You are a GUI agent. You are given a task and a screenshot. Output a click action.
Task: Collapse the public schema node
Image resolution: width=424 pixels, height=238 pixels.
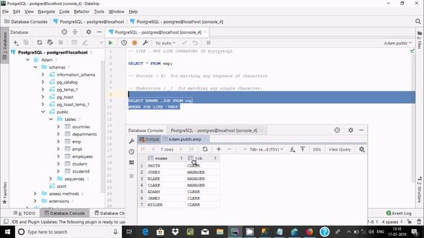point(43,112)
